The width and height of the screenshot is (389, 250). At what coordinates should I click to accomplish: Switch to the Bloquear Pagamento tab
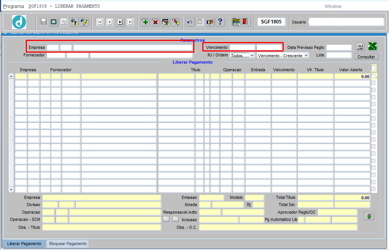68,244
